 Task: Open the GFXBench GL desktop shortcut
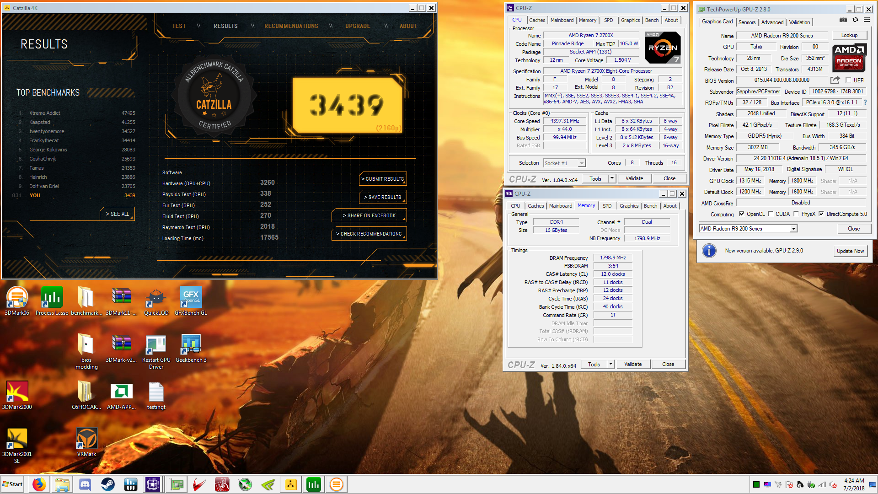[191, 301]
